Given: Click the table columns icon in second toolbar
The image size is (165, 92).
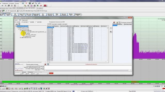Looking at the screenshot, I should coord(35,6).
